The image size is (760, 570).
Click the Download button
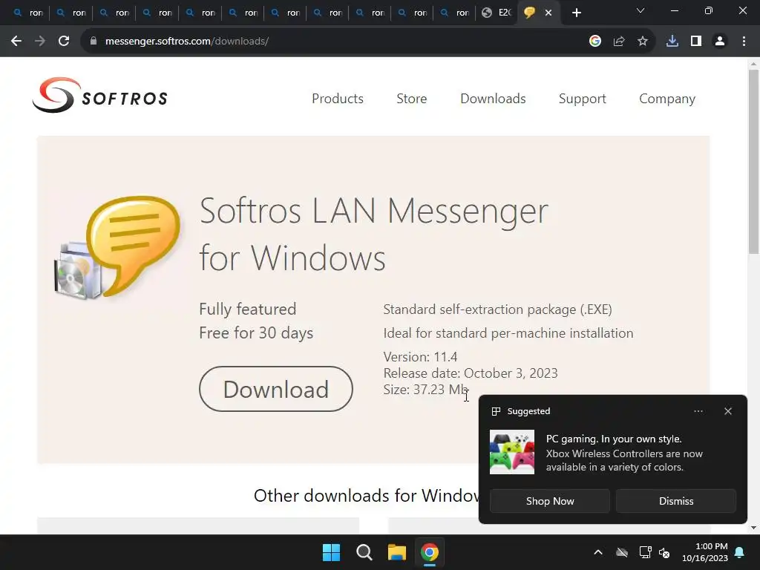pos(276,389)
